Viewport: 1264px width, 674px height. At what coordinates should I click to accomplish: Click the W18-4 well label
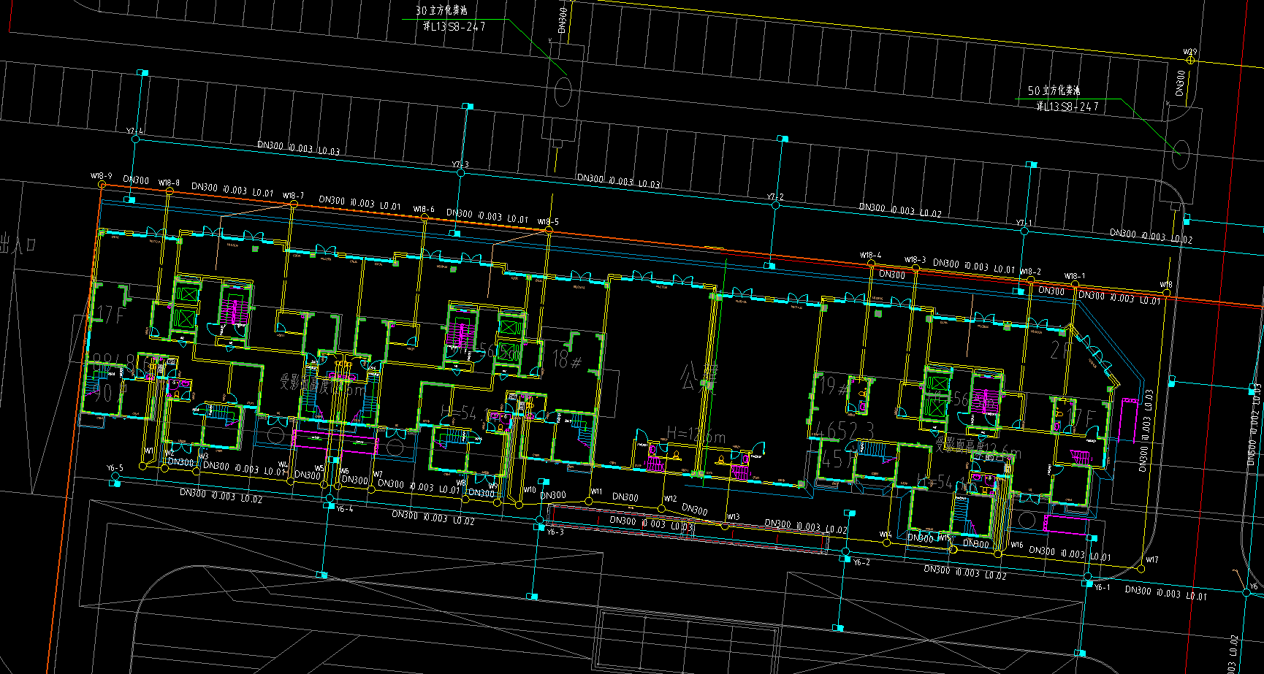click(x=870, y=256)
